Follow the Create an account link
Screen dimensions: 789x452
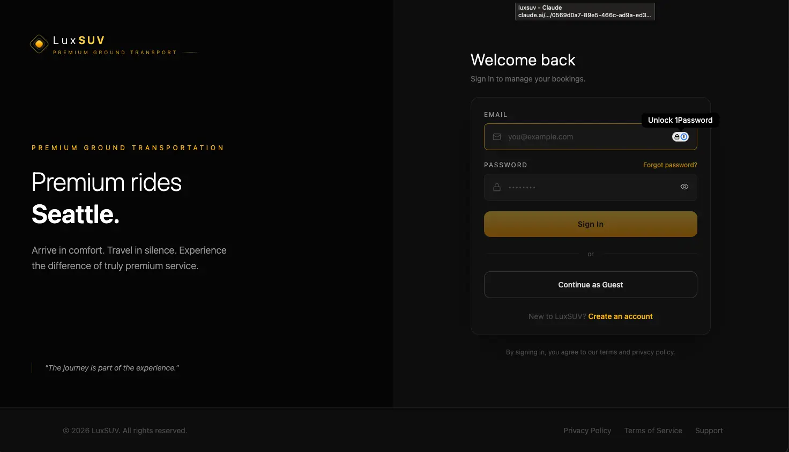pos(620,316)
